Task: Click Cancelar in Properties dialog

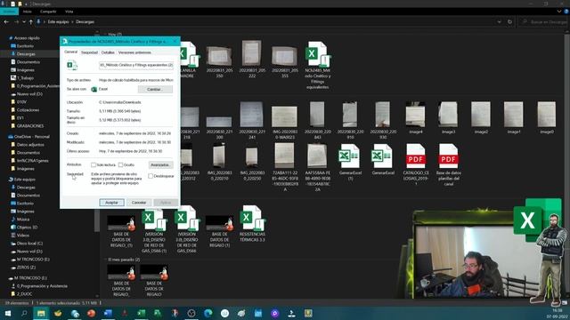Action: click(139, 203)
